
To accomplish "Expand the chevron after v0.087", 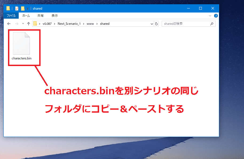I will coord(54,24).
